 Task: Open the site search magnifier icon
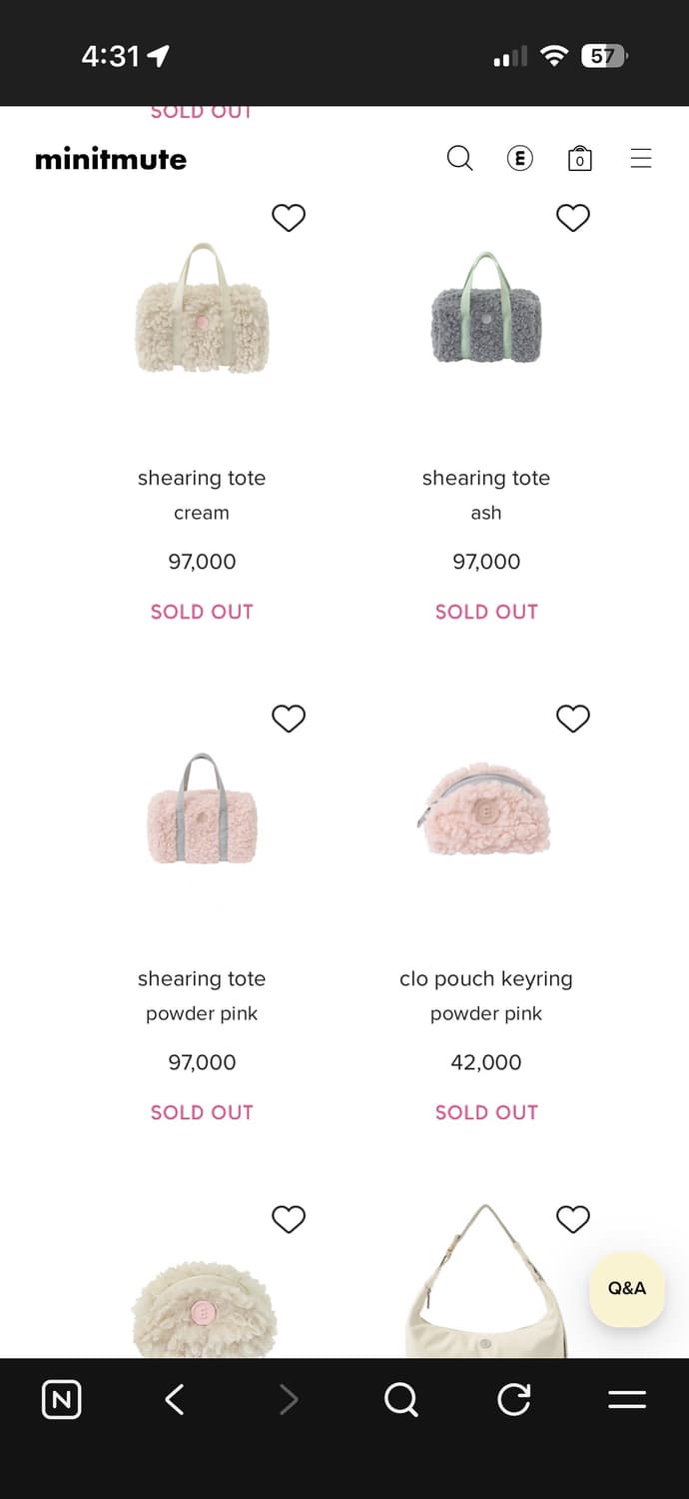pos(459,158)
